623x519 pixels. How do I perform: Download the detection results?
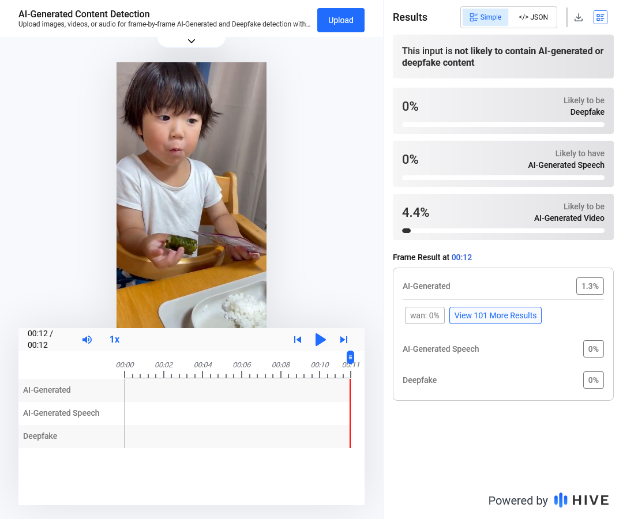(579, 17)
